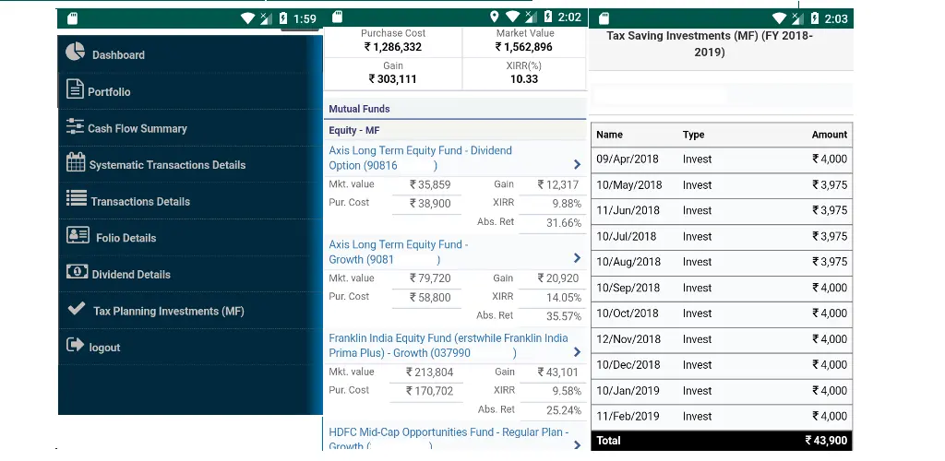Tap the battery icon in the 2:02 status bar

[x=548, y=17]
